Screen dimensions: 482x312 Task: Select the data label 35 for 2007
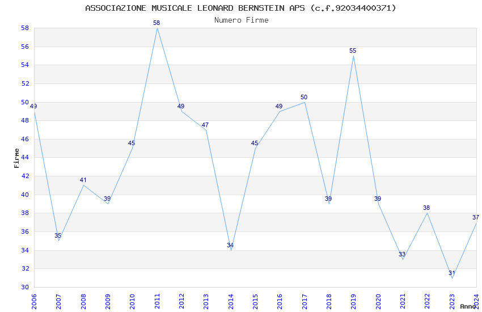click(58, 236)
